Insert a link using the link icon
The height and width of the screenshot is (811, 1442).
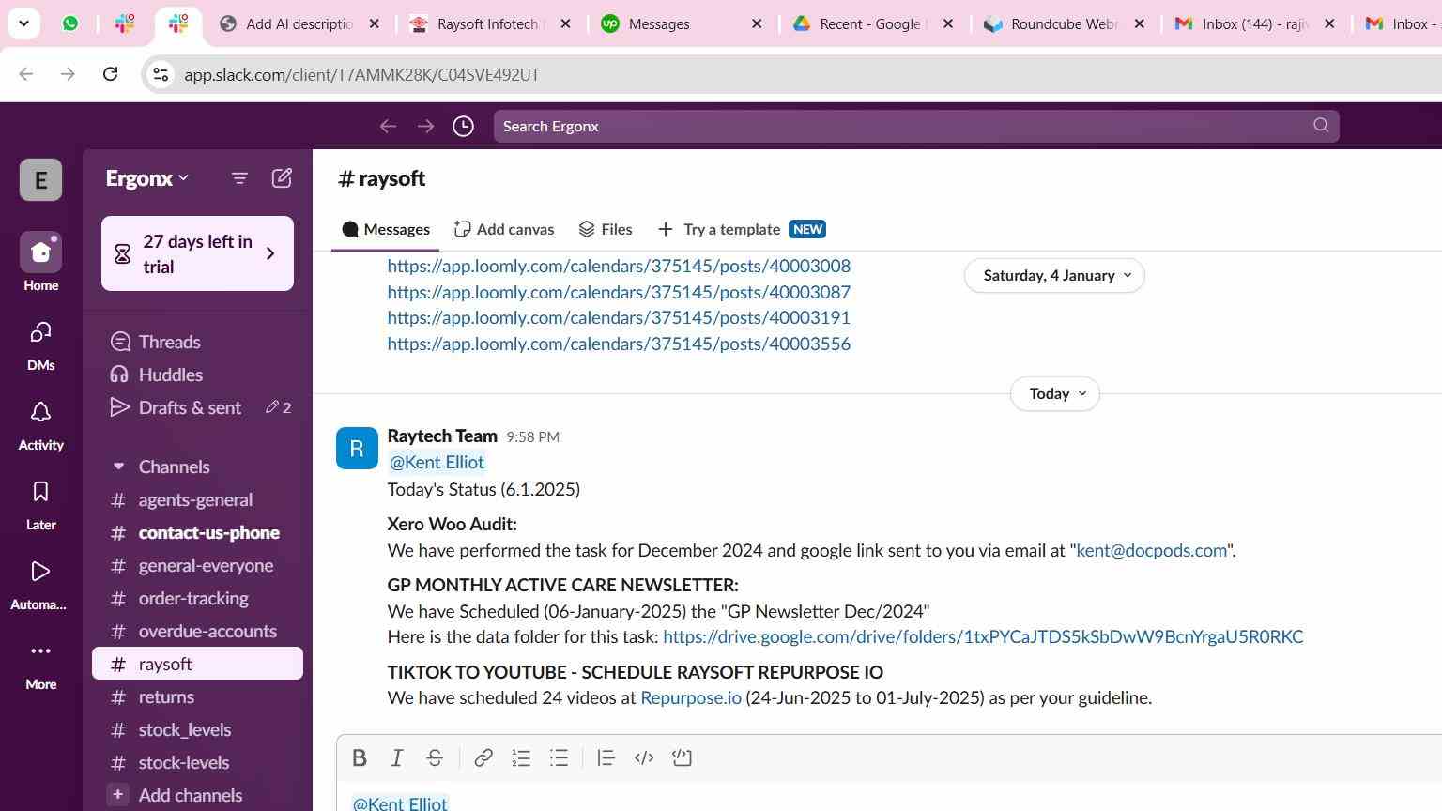point(483,758)
